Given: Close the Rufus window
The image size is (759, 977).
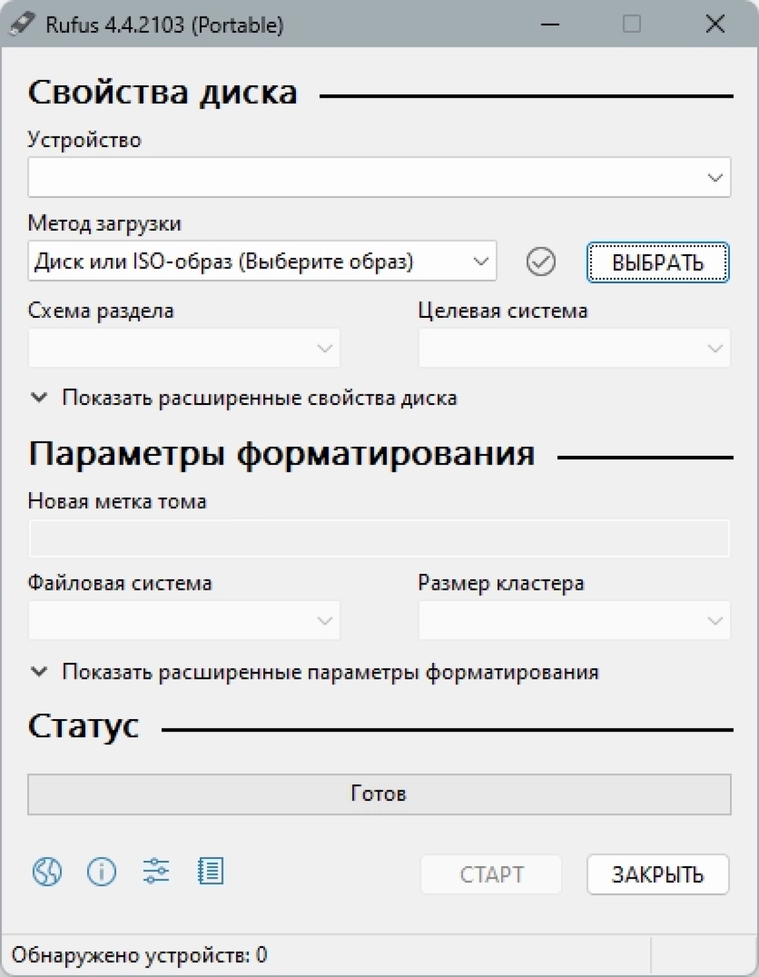Looking at the screenshot, I should pos(715,24).
